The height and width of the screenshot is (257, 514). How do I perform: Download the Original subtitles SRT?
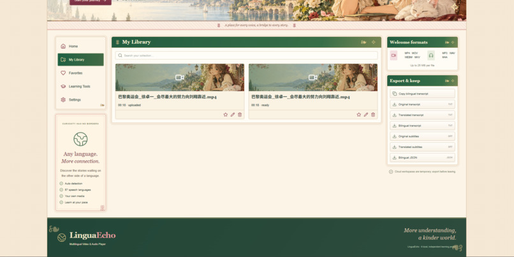pyautogui.click(x=422, y=136)
